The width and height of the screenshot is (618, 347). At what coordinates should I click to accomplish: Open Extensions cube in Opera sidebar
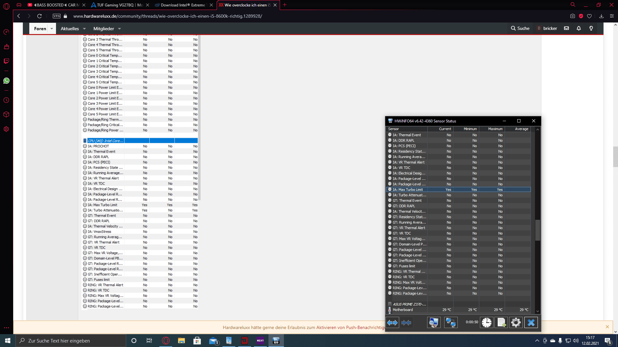6,115
